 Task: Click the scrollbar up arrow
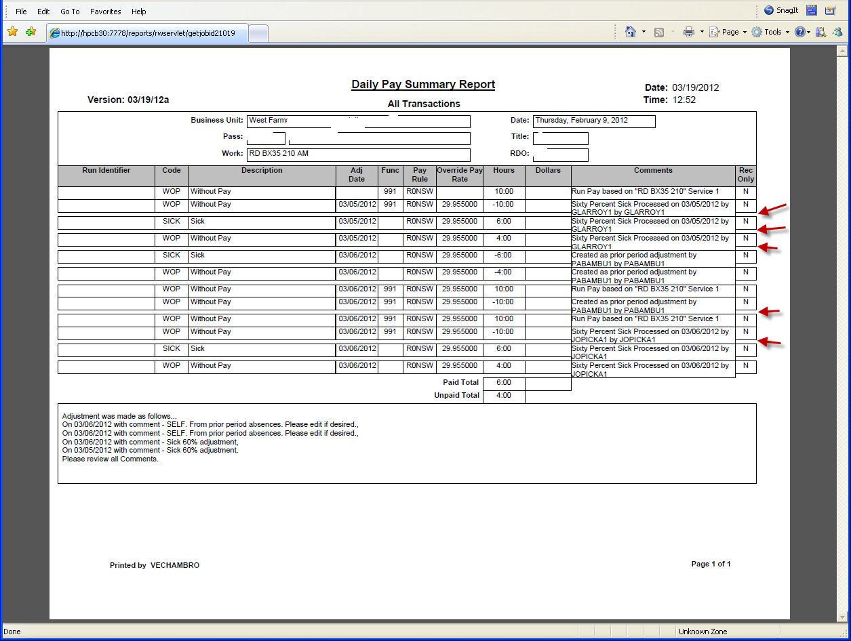click(843, 52)
